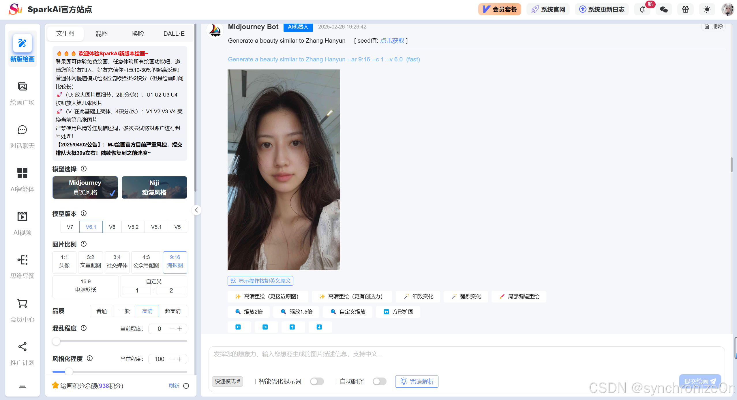Click the WeChat icon in header
This screenshot has width=737, height=400.
point(664,10)
